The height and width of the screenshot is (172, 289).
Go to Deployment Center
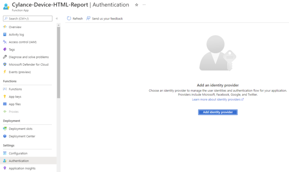pyautogui.click(x=22, y=136)
